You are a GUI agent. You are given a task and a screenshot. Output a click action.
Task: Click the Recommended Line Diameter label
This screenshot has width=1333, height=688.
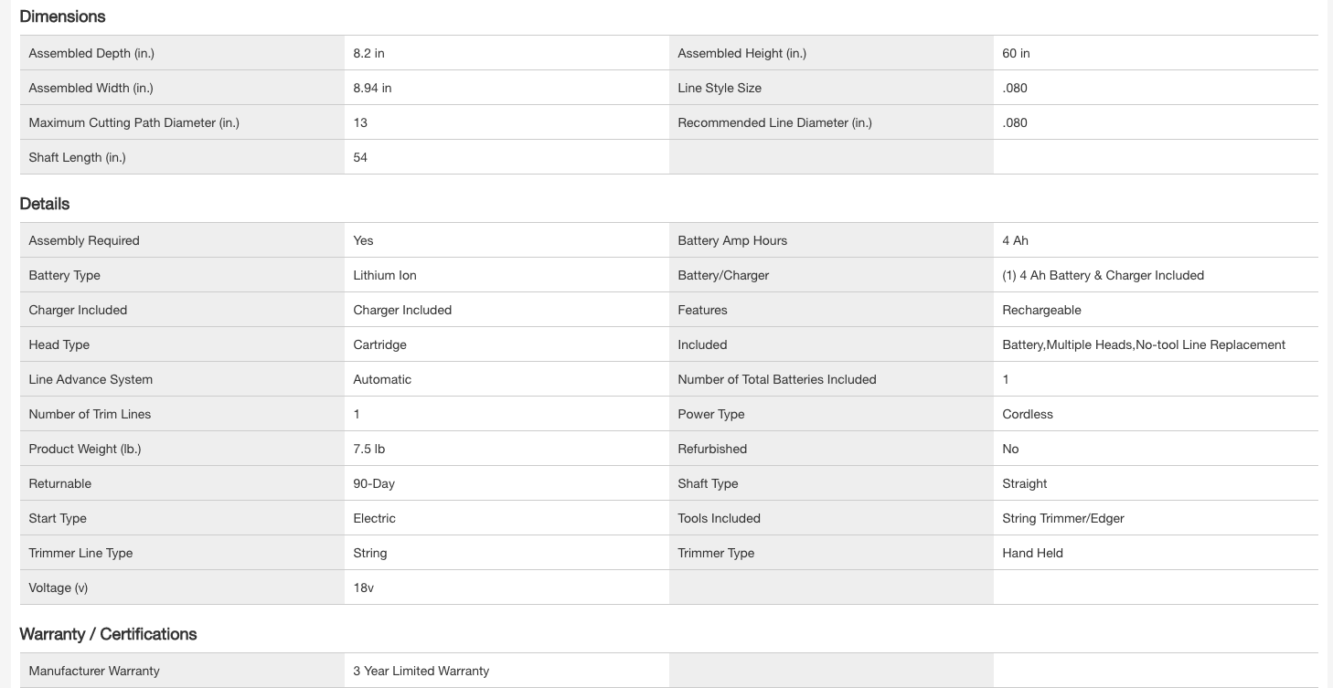click(x=774, y=122)
